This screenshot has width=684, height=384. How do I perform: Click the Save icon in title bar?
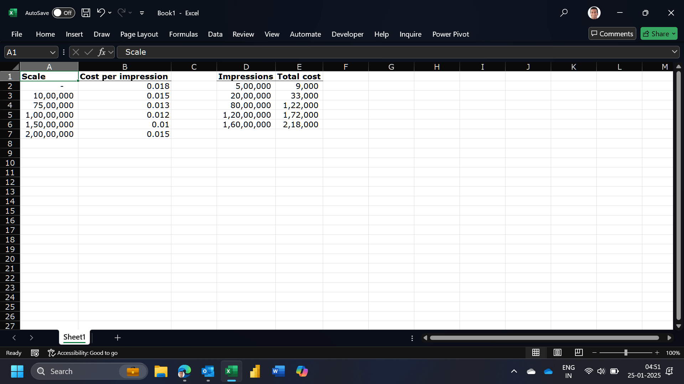[x=86, y=13]
